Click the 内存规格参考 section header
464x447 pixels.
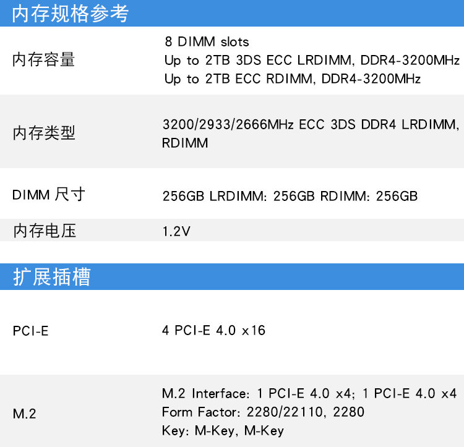70,14
